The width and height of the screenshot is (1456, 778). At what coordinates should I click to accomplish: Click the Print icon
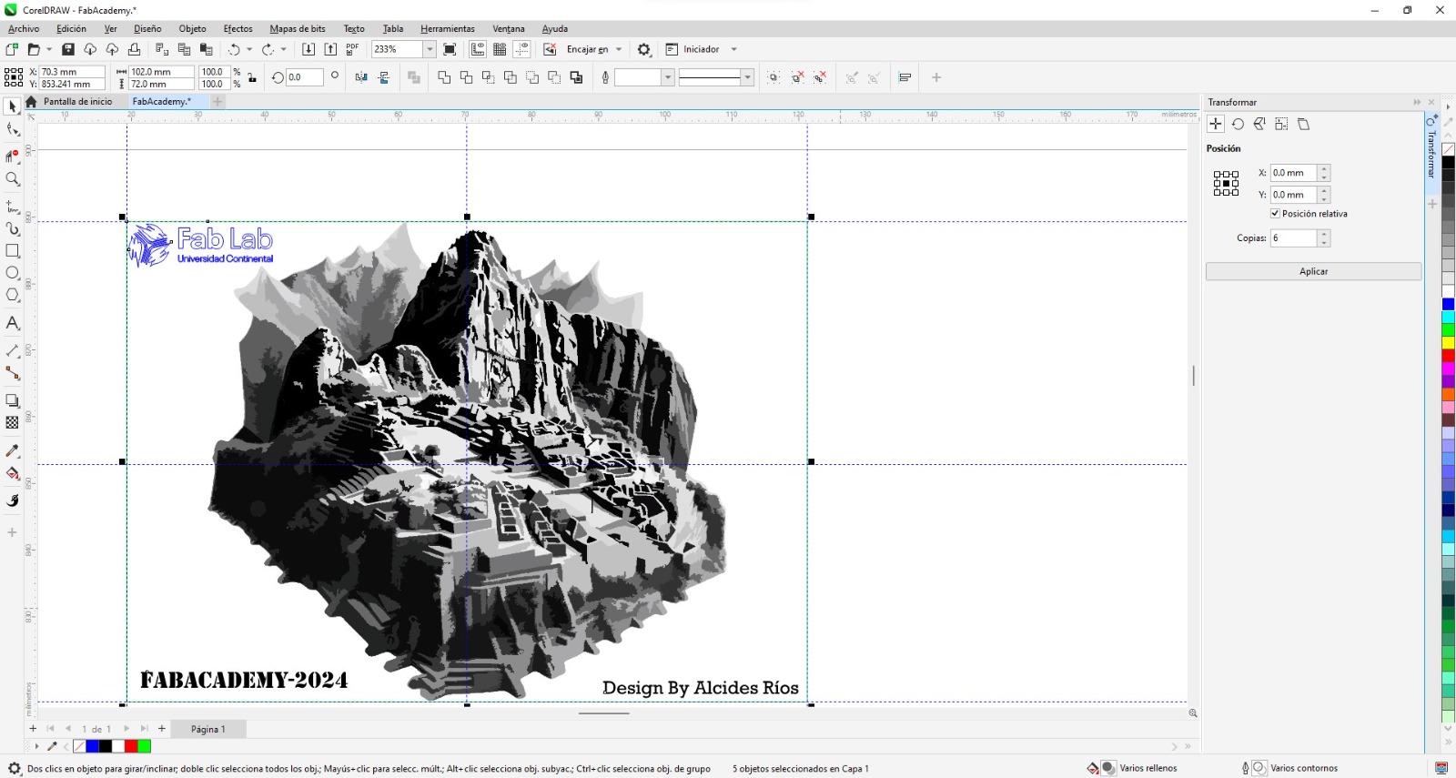coord(134,49)
